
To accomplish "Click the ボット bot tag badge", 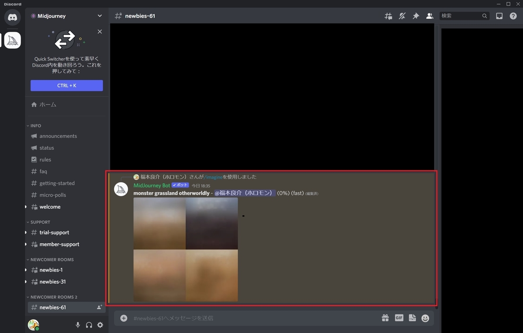I will (x=180, y=185).
